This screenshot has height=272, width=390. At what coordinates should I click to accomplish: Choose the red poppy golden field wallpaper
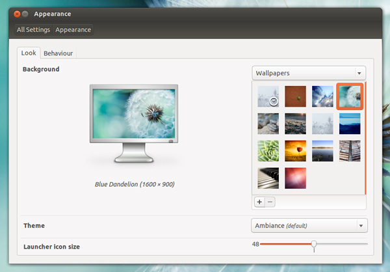pyautogui.click(x=296, y=151)
